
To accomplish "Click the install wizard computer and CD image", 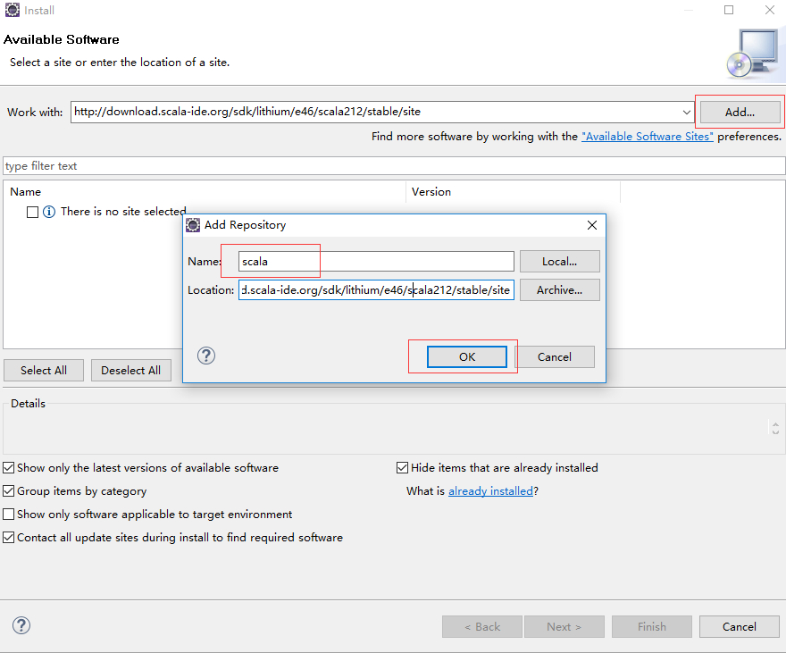I will click(754, 54).
